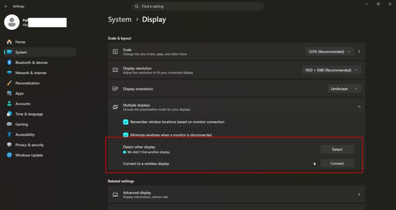Select System in the sidebar
This screenshot has width=396, height=210.
tap(40, 52)
